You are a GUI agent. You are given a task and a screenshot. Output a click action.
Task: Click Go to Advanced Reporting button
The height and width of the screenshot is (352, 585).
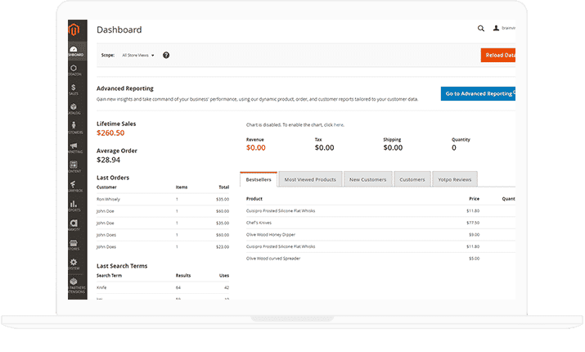(x=478, y=94)
